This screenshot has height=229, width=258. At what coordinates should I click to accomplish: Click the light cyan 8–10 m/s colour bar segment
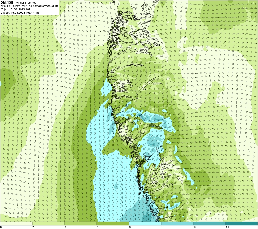[145, 224]
